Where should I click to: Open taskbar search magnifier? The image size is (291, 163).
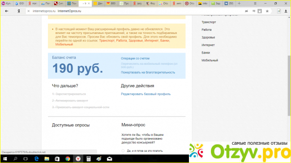point(15,159)
